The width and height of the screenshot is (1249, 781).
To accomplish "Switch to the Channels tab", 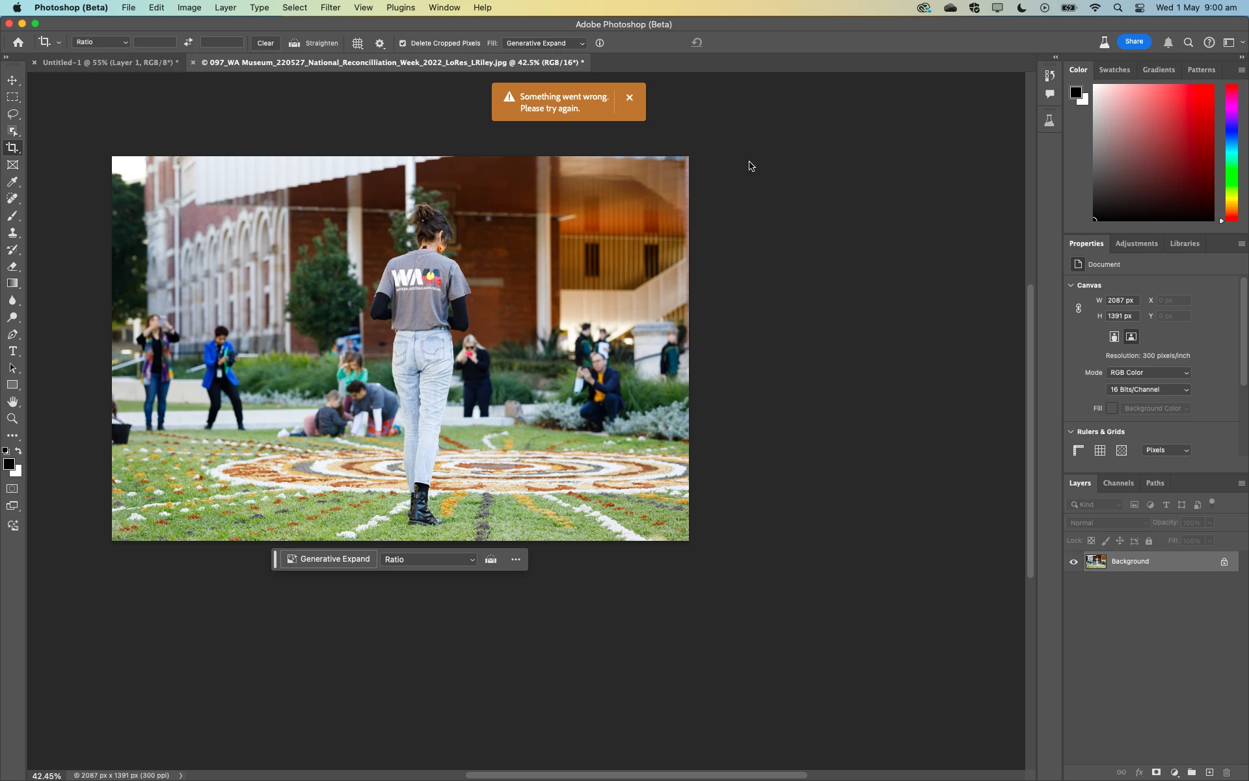I will click(1118, 483).
